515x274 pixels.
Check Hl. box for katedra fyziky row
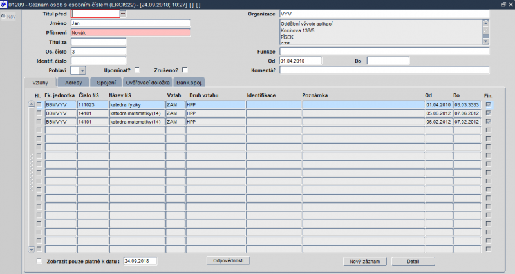click(39, 104)
